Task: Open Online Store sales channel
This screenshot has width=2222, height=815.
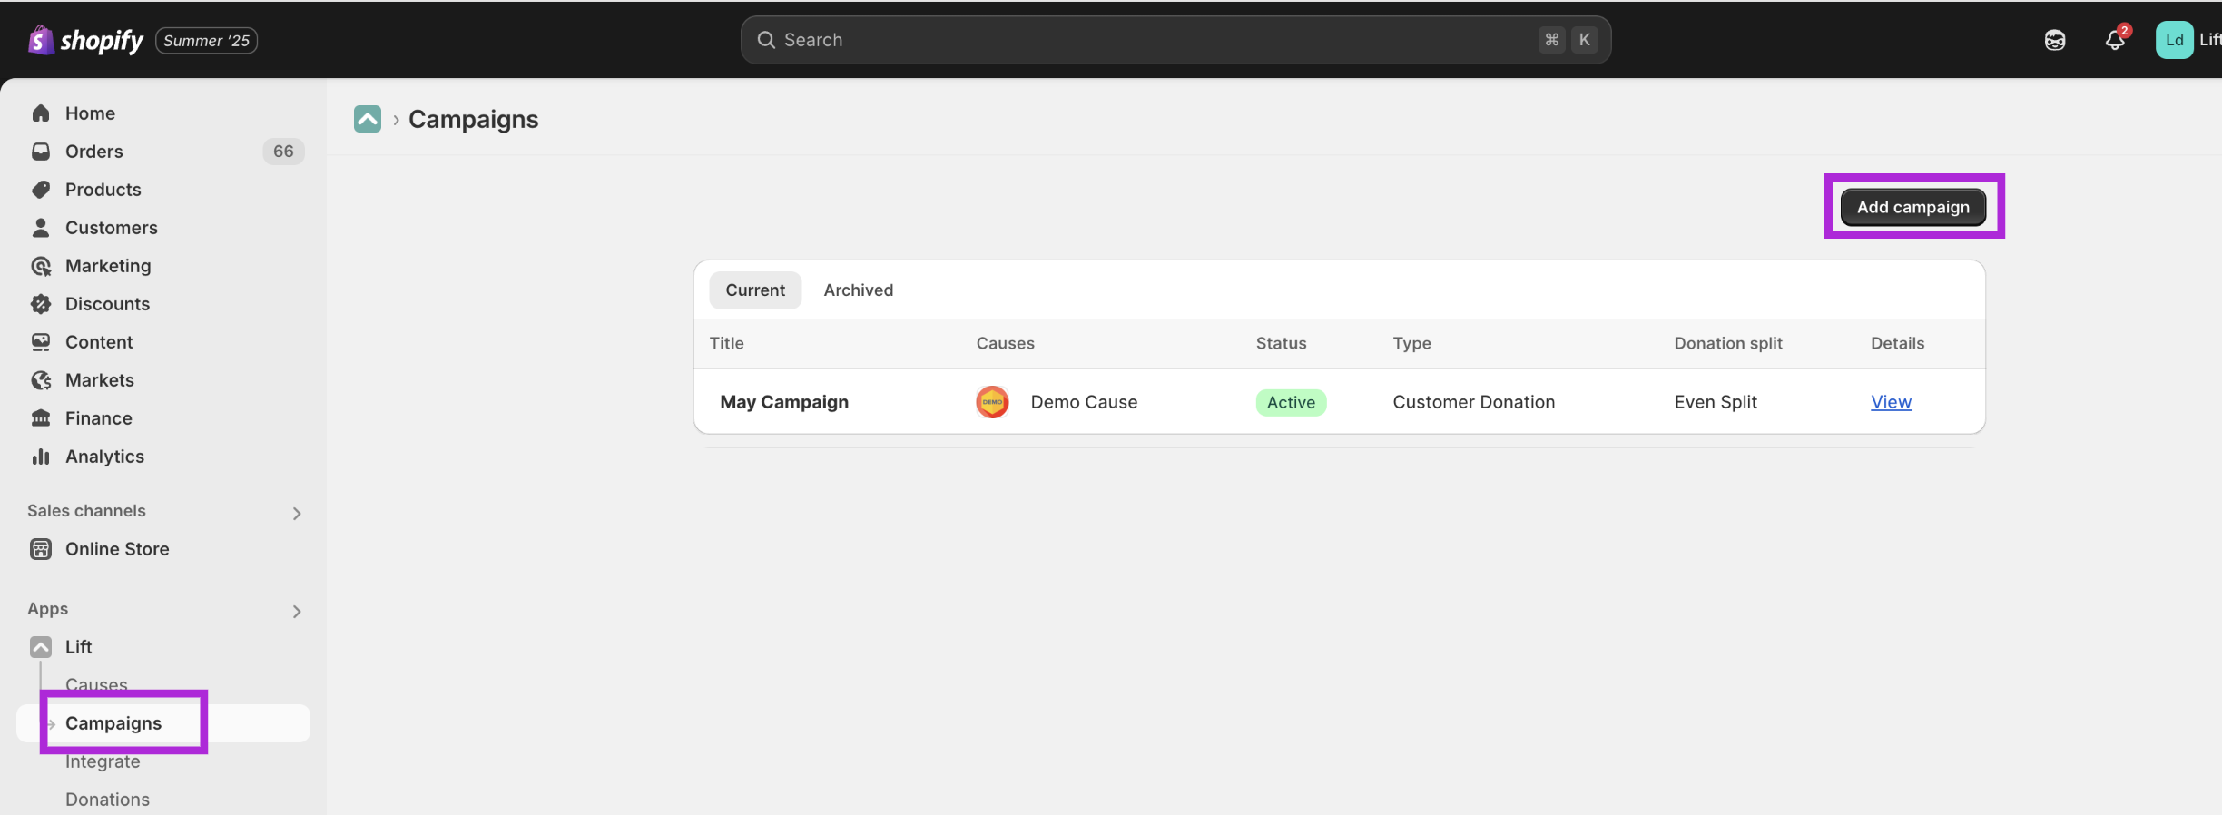Action: click(x=117, y=549)
